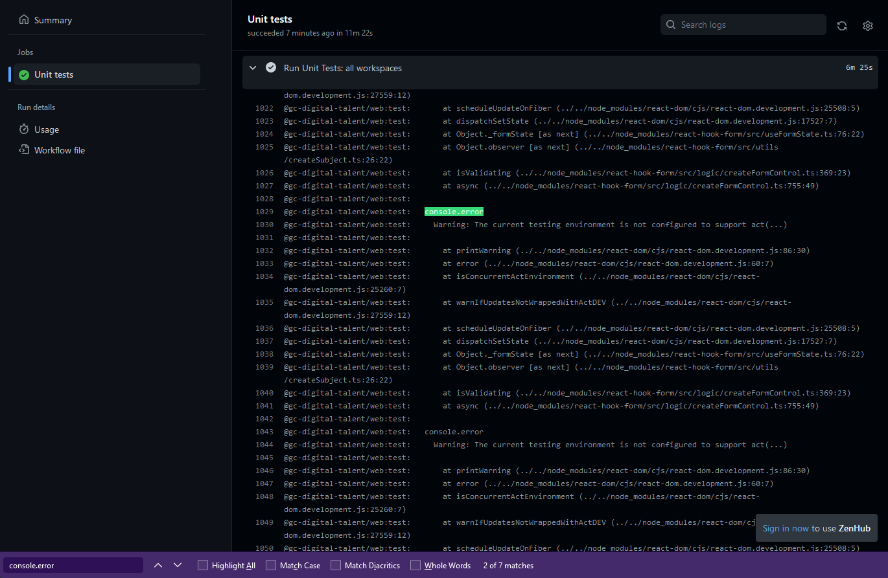
Task: Click the Usage stopwatch icon
Action: (x=24, y=129)
